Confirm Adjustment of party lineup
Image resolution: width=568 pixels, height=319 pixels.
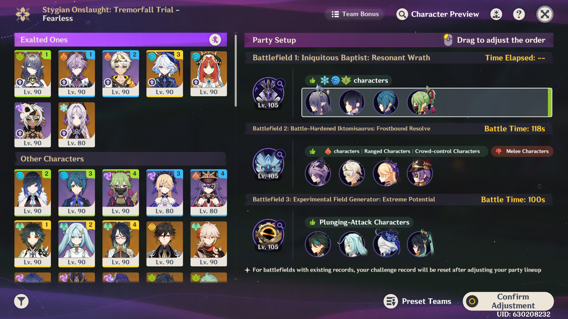coord(508,301)
